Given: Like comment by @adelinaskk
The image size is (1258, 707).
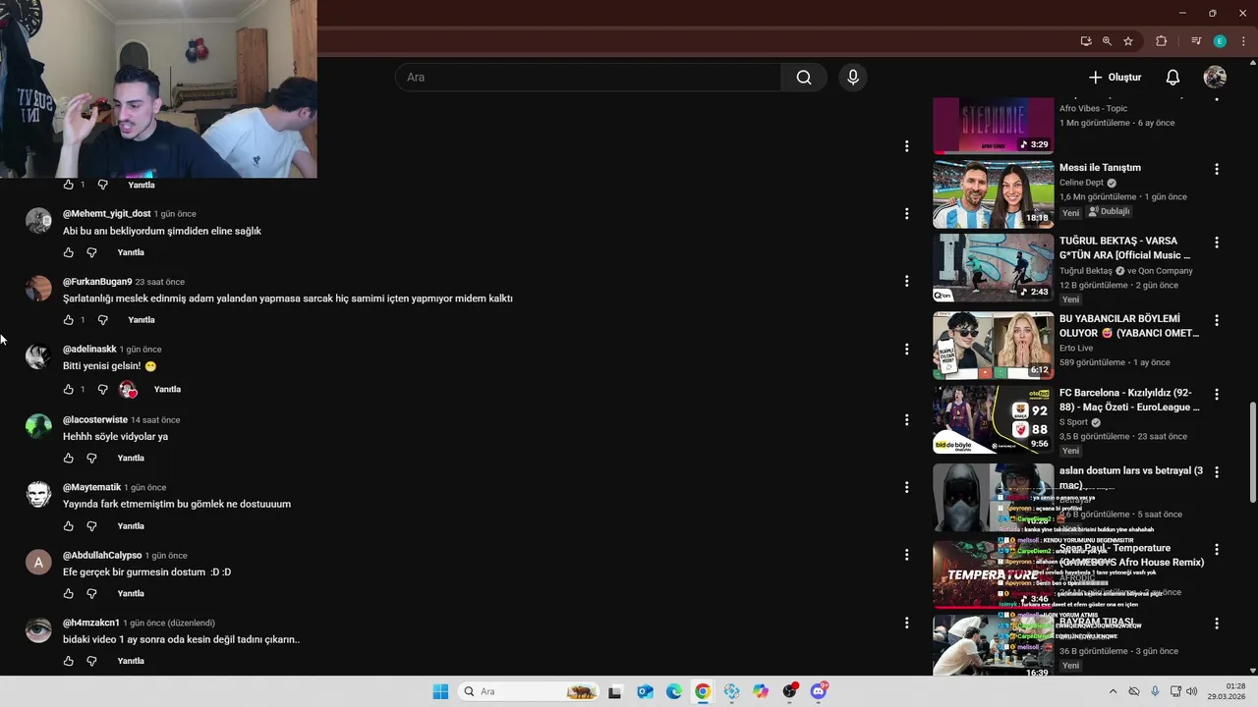Looking at the screenshot, I should 69,390.
